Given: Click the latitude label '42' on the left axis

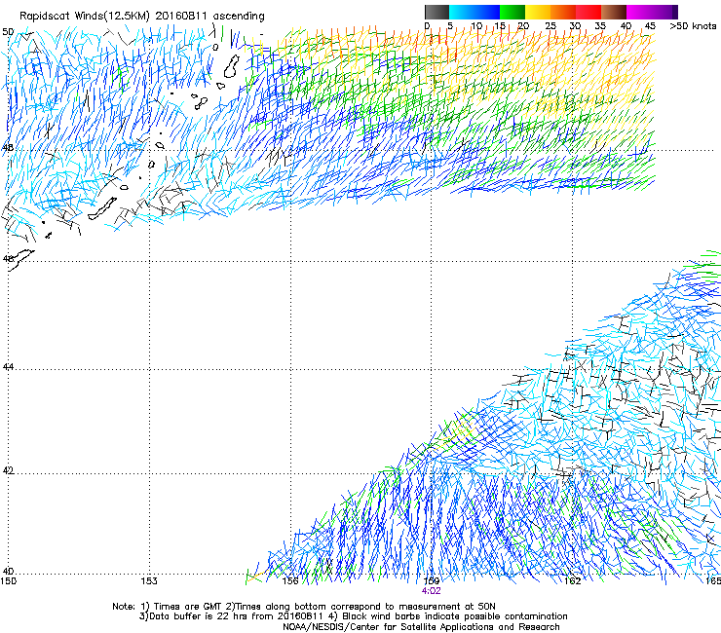Looking at the screenshot, I should pyautogui.click(x=8, y=470).
